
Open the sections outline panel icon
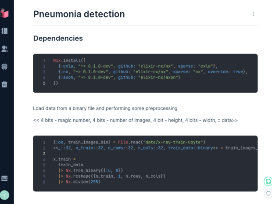tap(4, 31)
